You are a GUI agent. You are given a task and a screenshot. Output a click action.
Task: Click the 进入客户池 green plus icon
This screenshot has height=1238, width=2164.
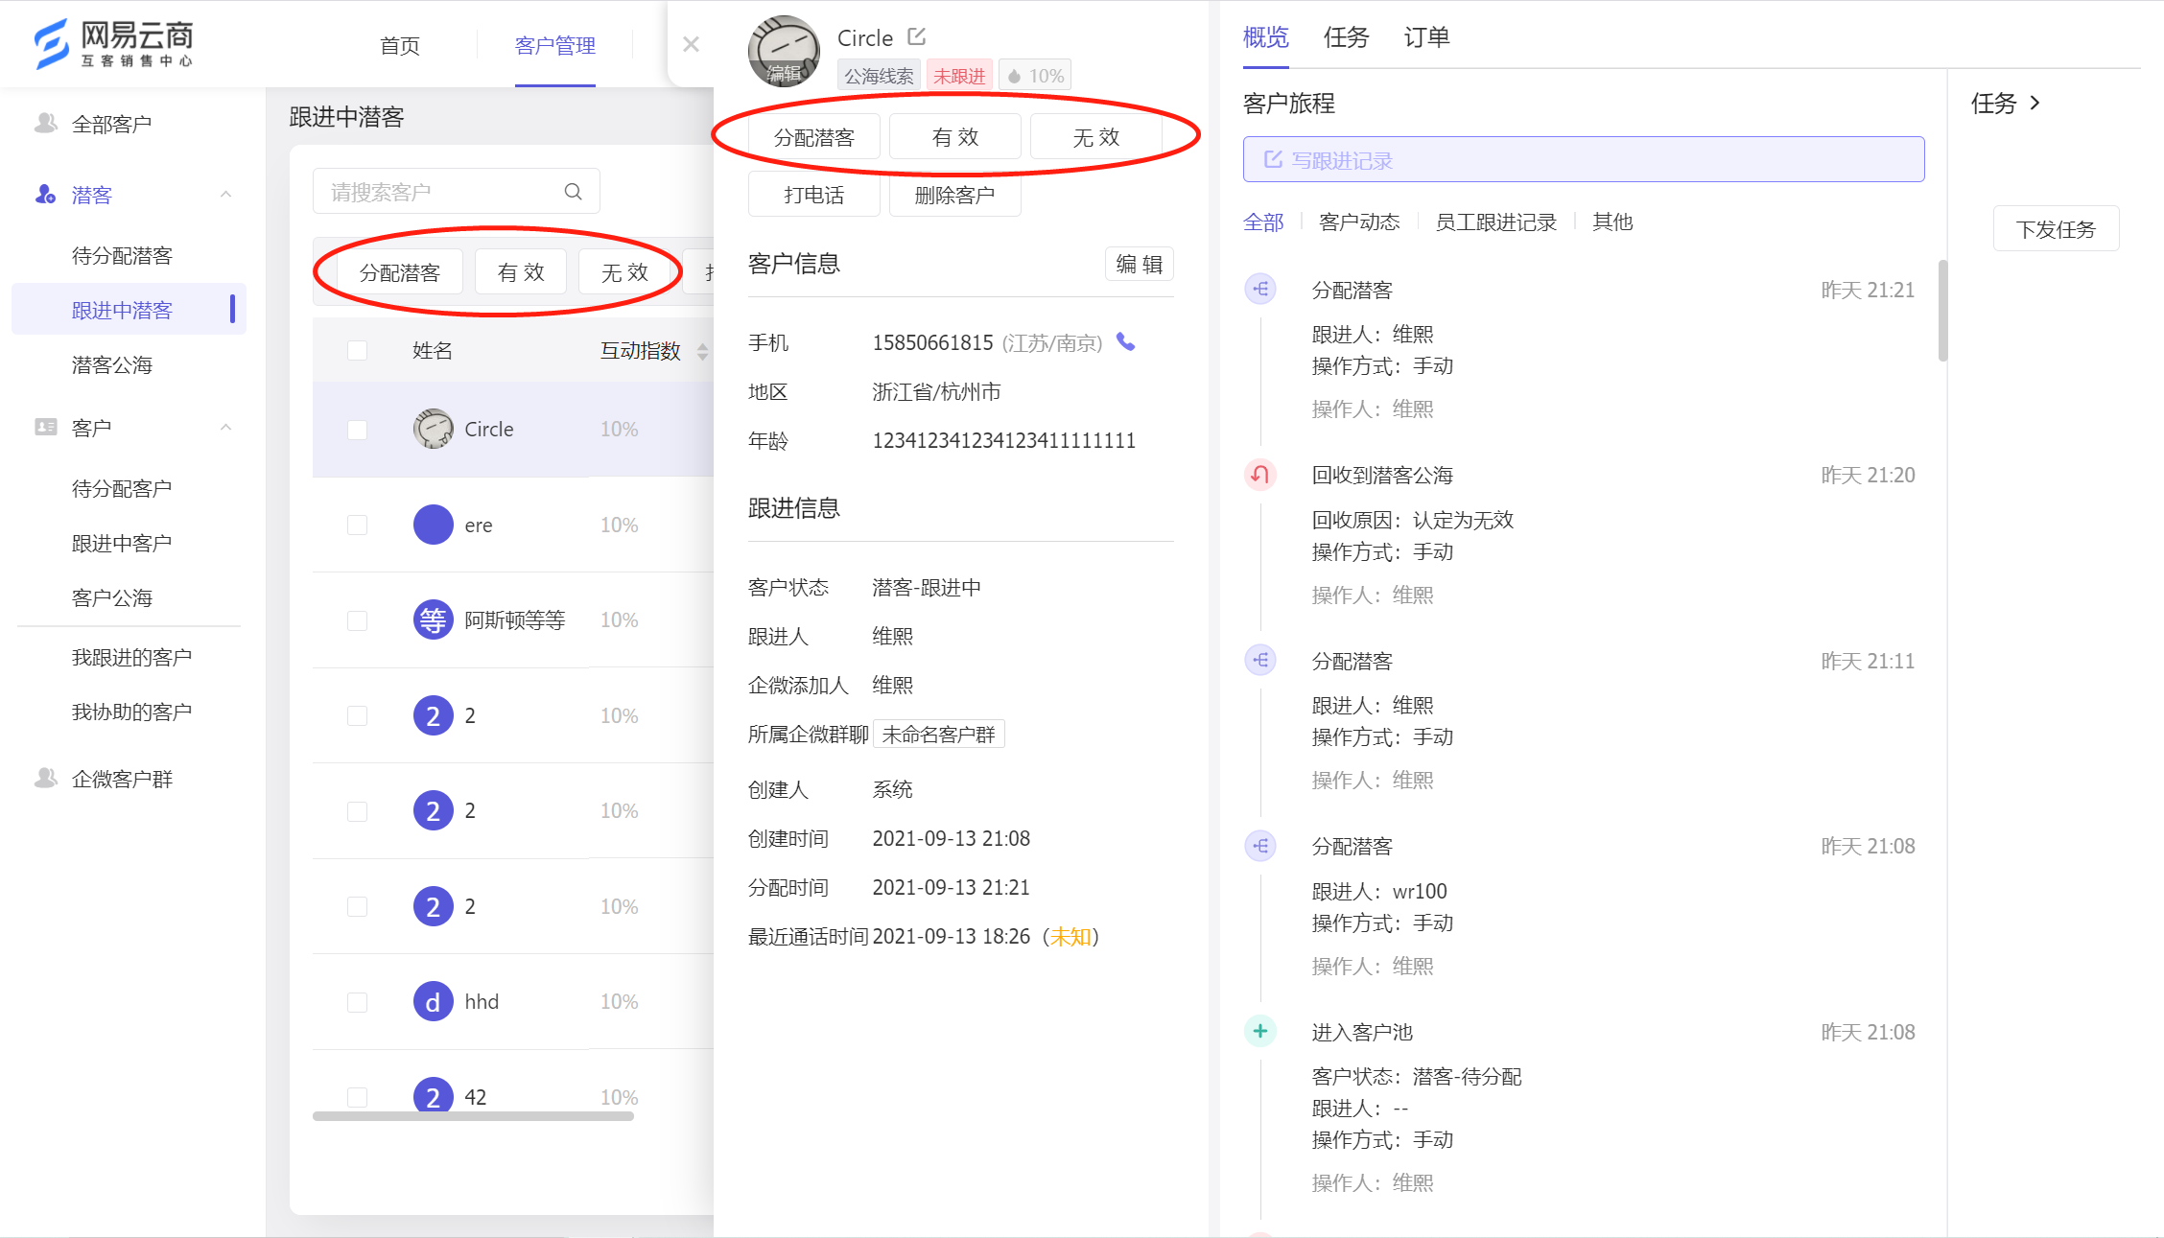pos(1260,1031)
